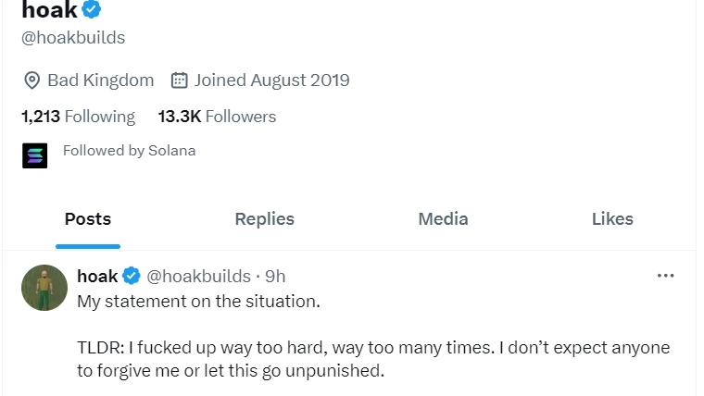Click the verified badge beside profile name hoak

point(92,10)
